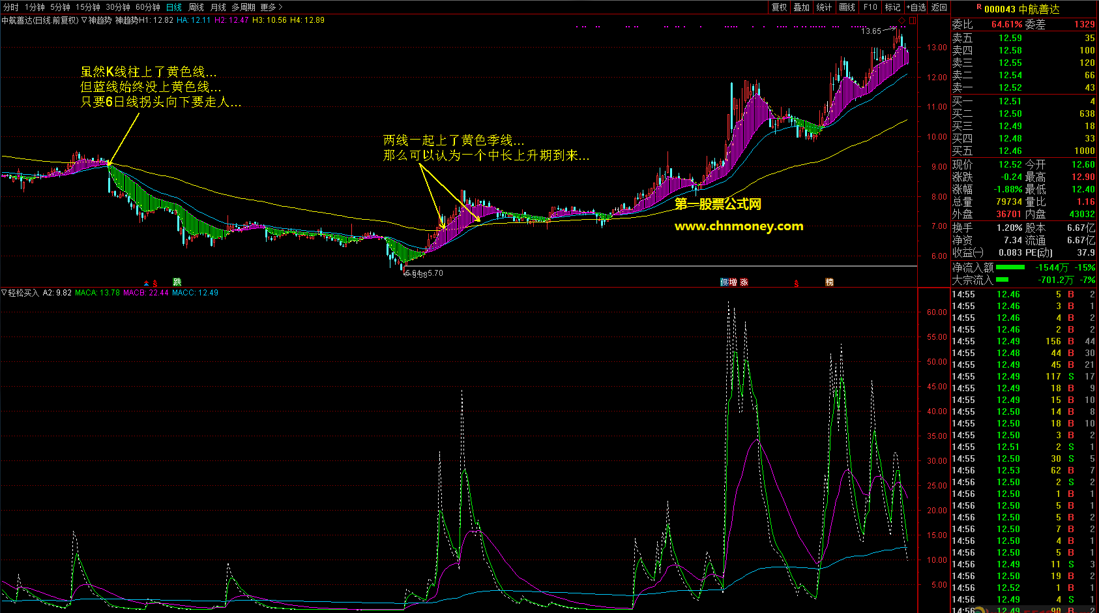The image size is (1099, 613).
Task: Click the 14:55 trade with volume 156
Action: (1024, 341)
